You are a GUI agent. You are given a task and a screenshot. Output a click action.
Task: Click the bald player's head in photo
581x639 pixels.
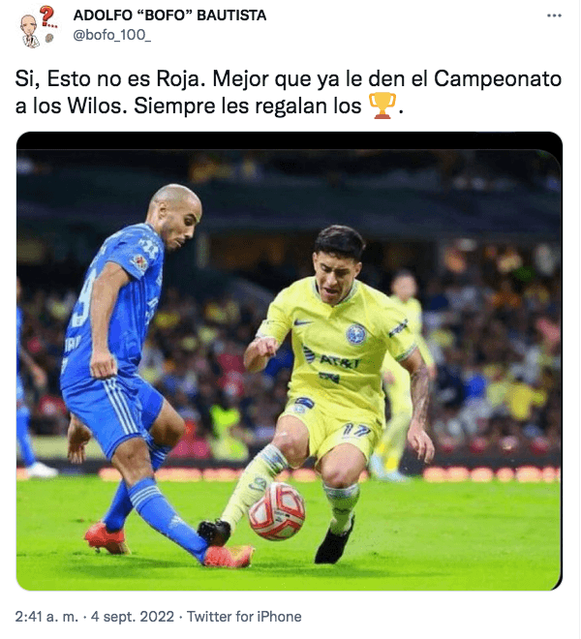pyautogui.click(x=174, y=214)
